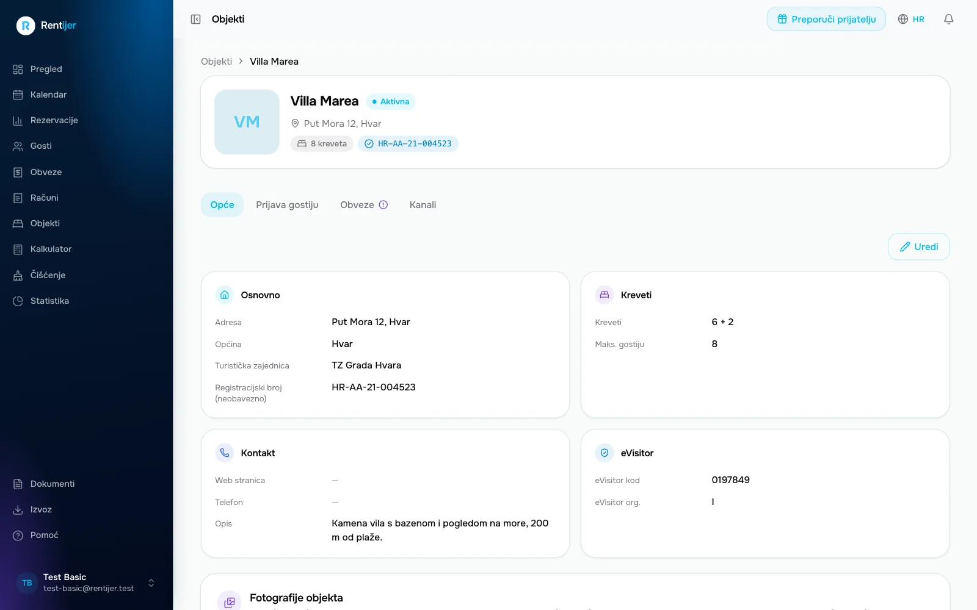Click the Maks. gostiju value 8
The height and width of the screenshot is (610, 977).
(x=714, y=344)
